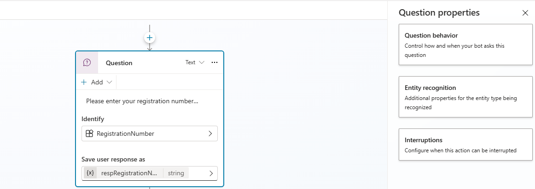The image size is (535, 189).
Task: Click the plus icon beside Add
Action: tap(84, 82)
